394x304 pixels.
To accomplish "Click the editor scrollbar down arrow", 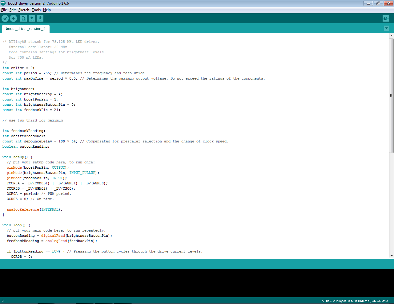I will pos(392,256).
